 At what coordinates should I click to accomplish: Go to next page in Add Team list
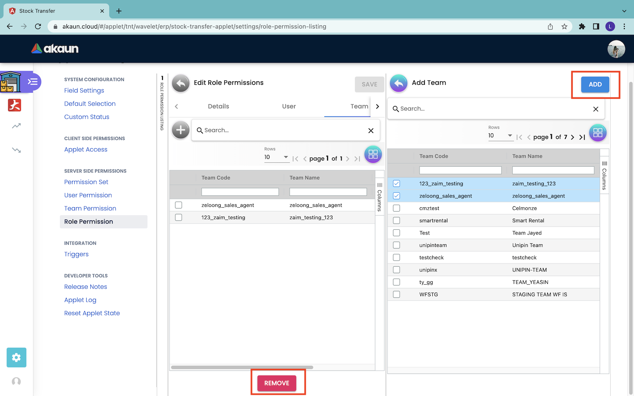pyautogui.click(x=572, y=137)
